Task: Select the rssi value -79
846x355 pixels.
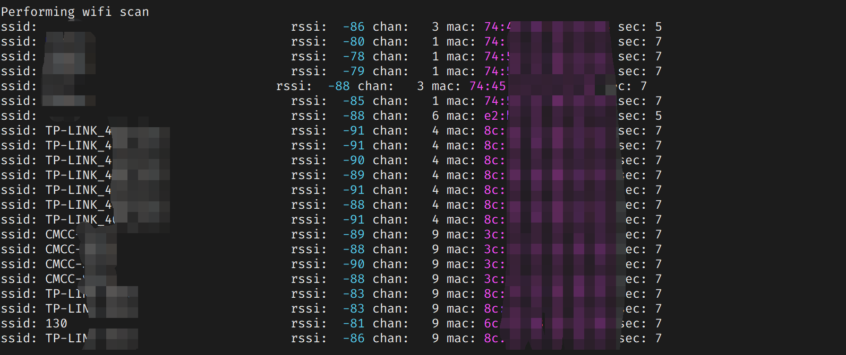Action: [353, 71]
